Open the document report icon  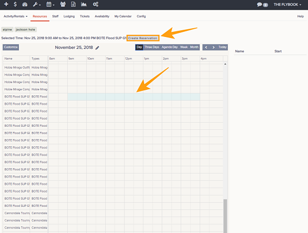pos(73,4)
